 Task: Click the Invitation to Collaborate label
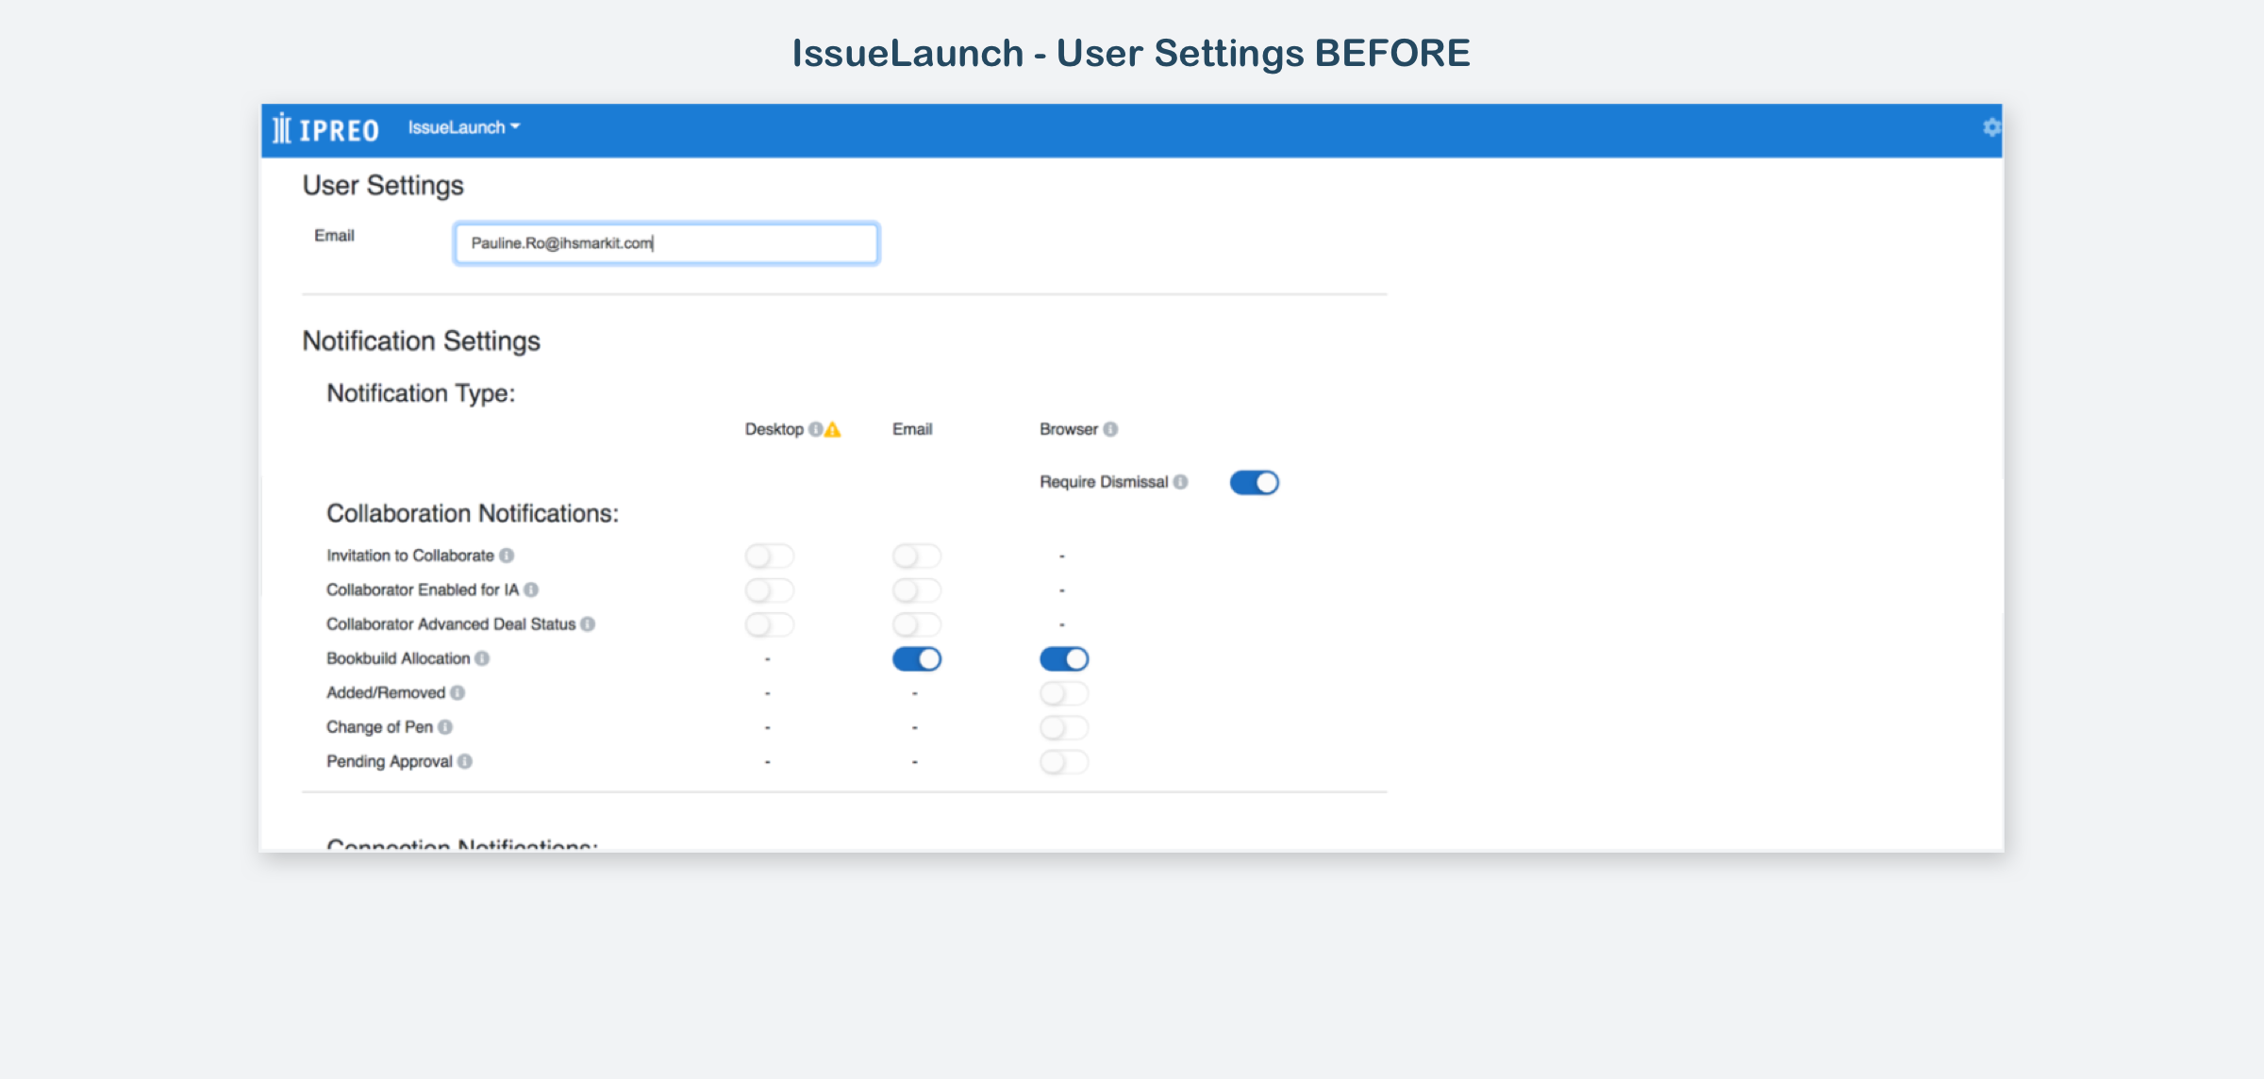410,556
